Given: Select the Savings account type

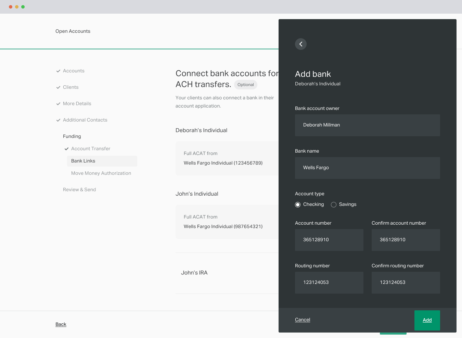Looking at the screenshot, I should (334, 205).
